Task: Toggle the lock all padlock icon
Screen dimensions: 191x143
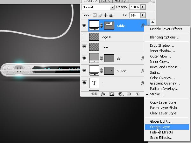Action: tap(111, 15)
